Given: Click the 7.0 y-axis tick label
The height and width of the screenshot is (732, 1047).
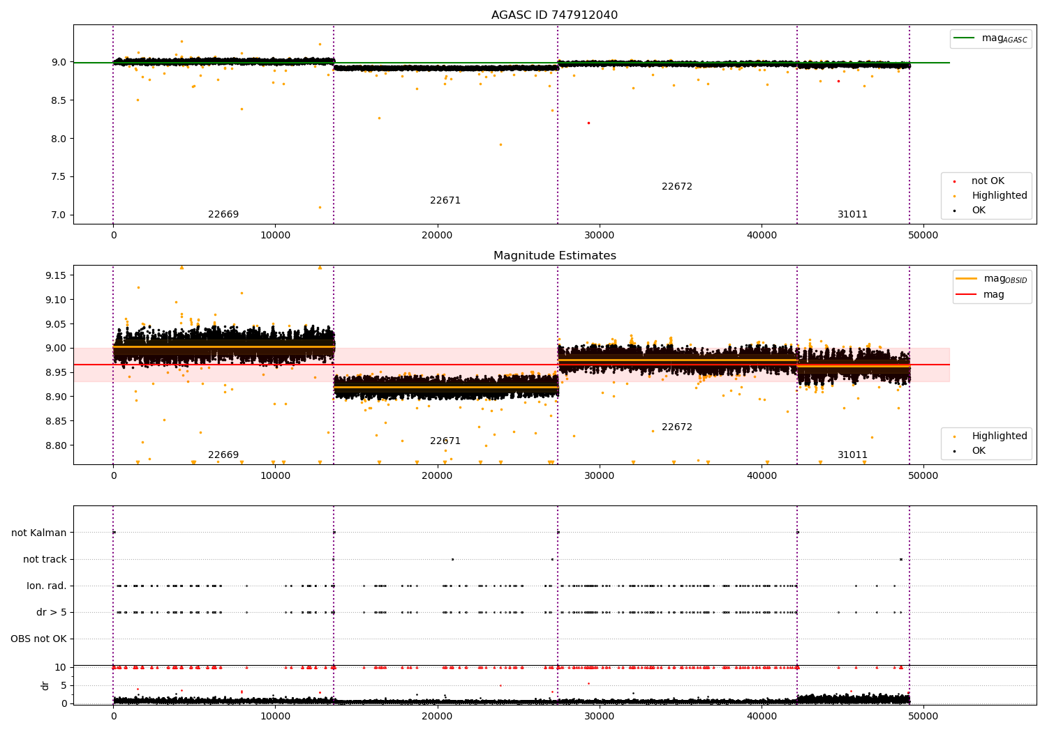Looking at the screenshot, I should [58, 215].
